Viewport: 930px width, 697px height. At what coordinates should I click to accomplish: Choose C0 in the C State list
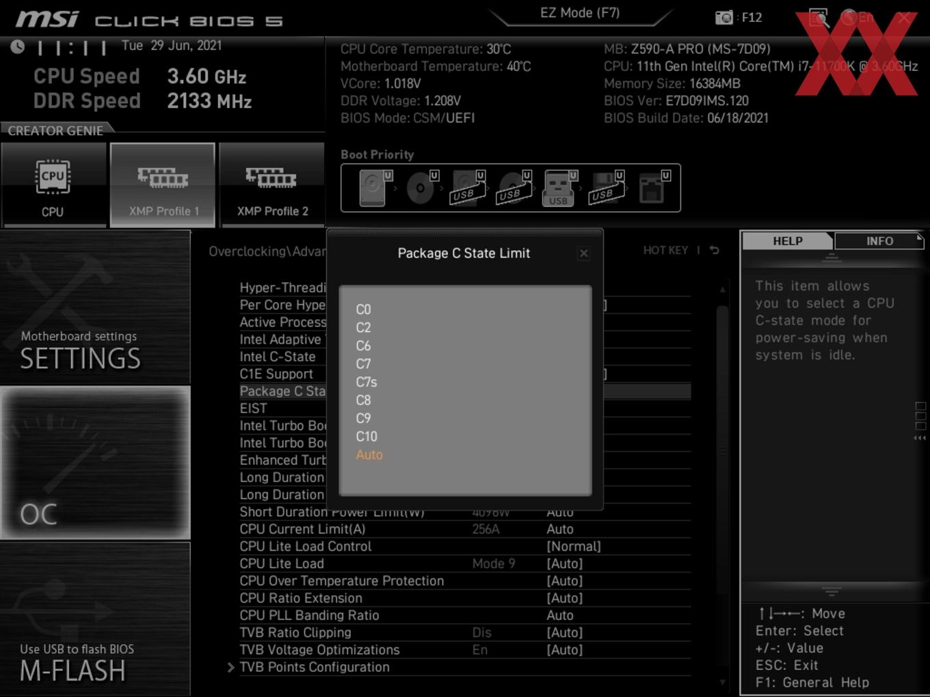363,310
